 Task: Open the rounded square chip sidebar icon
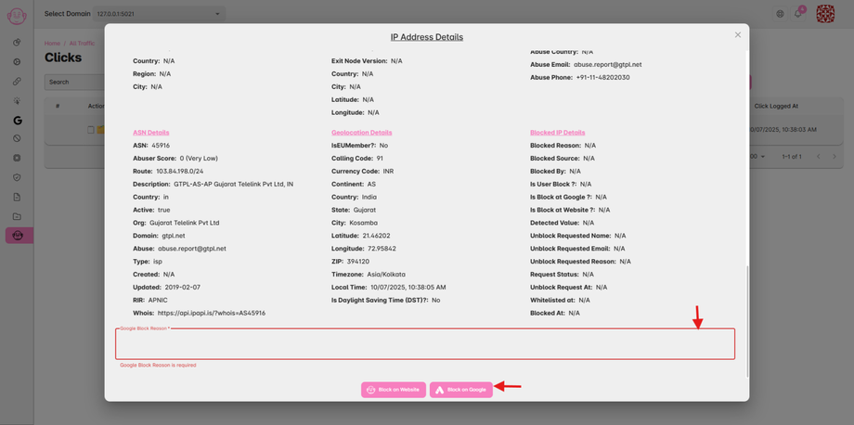(x=17, y=158)
